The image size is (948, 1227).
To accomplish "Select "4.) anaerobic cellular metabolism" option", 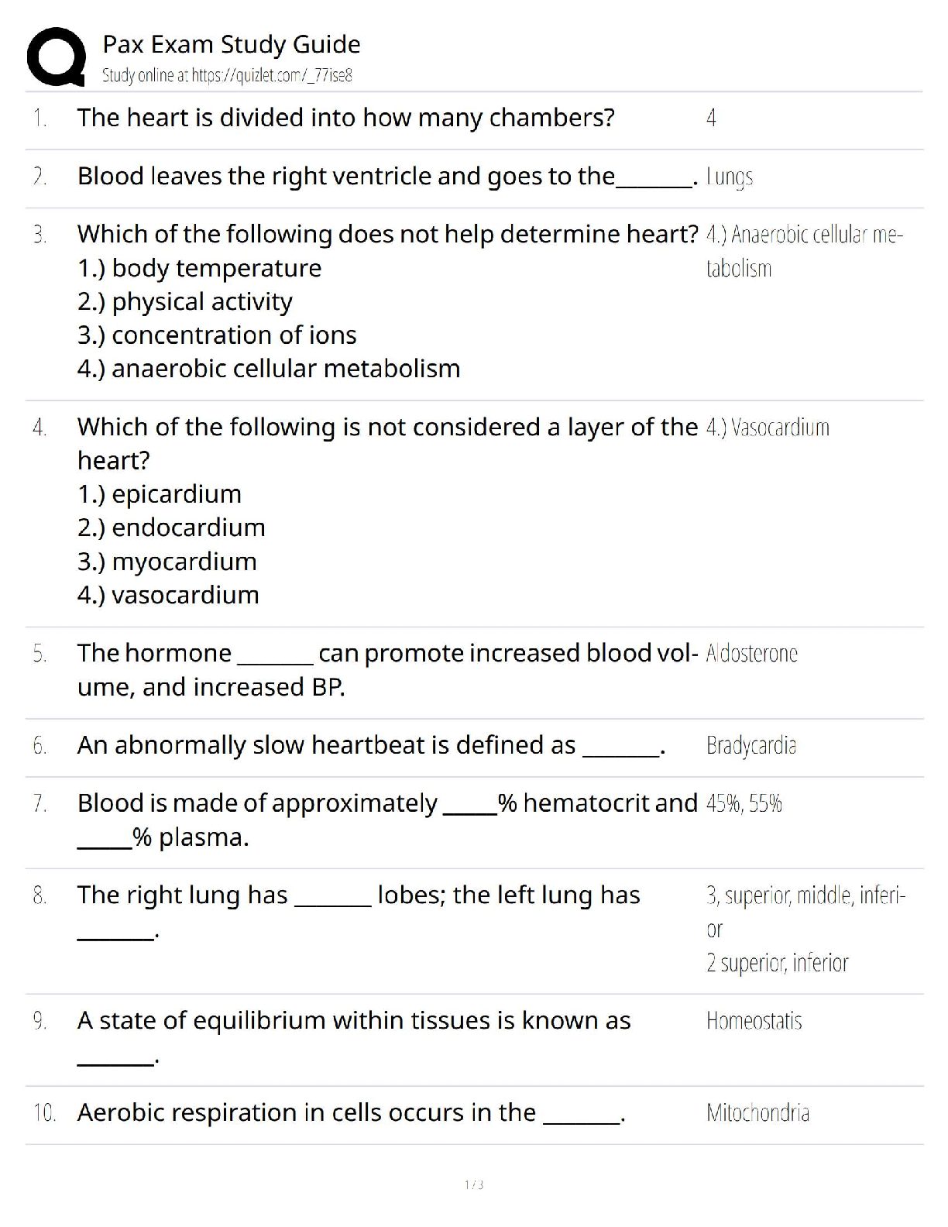I will [x=269, y=368].
